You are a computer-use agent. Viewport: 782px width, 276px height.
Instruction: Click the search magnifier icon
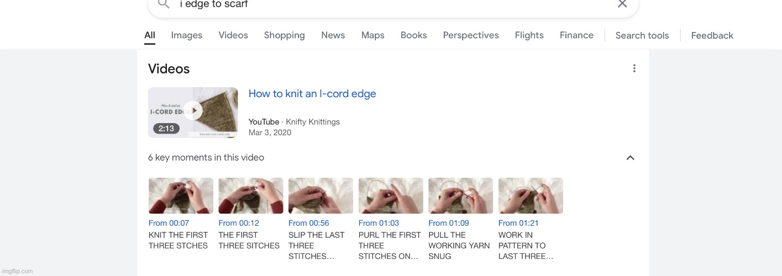pyautogui.click(x=163, y=4)
